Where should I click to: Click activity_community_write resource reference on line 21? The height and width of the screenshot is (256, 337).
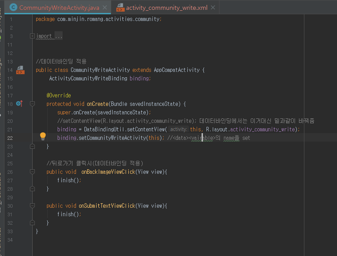(x=262, y=129)
